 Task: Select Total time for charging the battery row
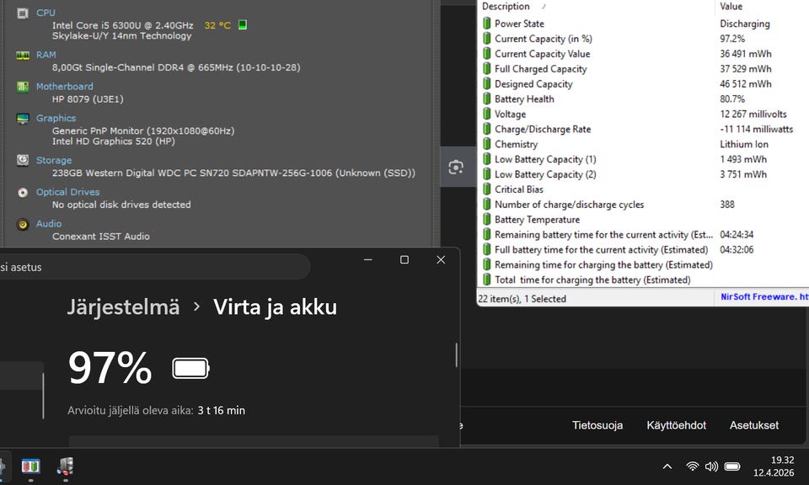[643, 280]
